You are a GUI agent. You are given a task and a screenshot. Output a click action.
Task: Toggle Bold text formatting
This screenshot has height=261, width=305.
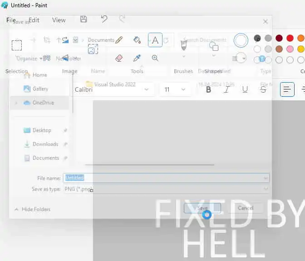(208, 89)
